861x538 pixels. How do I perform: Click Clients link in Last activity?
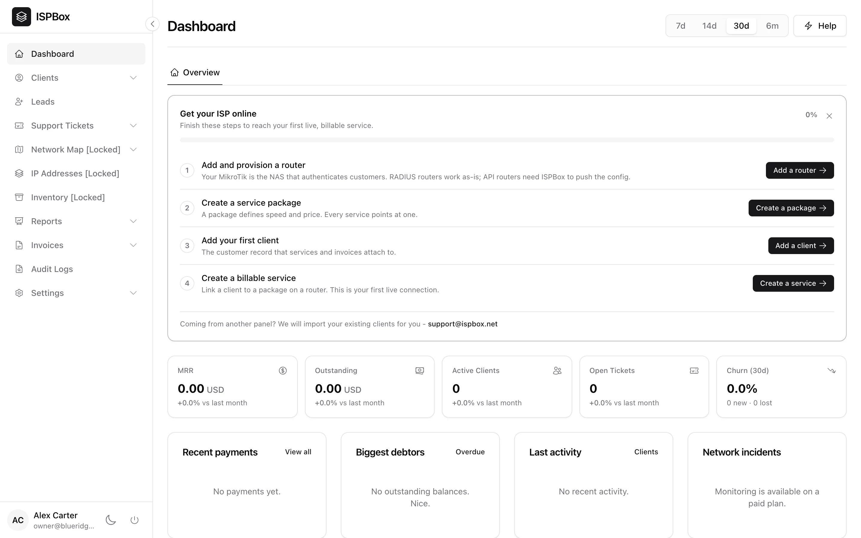[x=646, y=452]
